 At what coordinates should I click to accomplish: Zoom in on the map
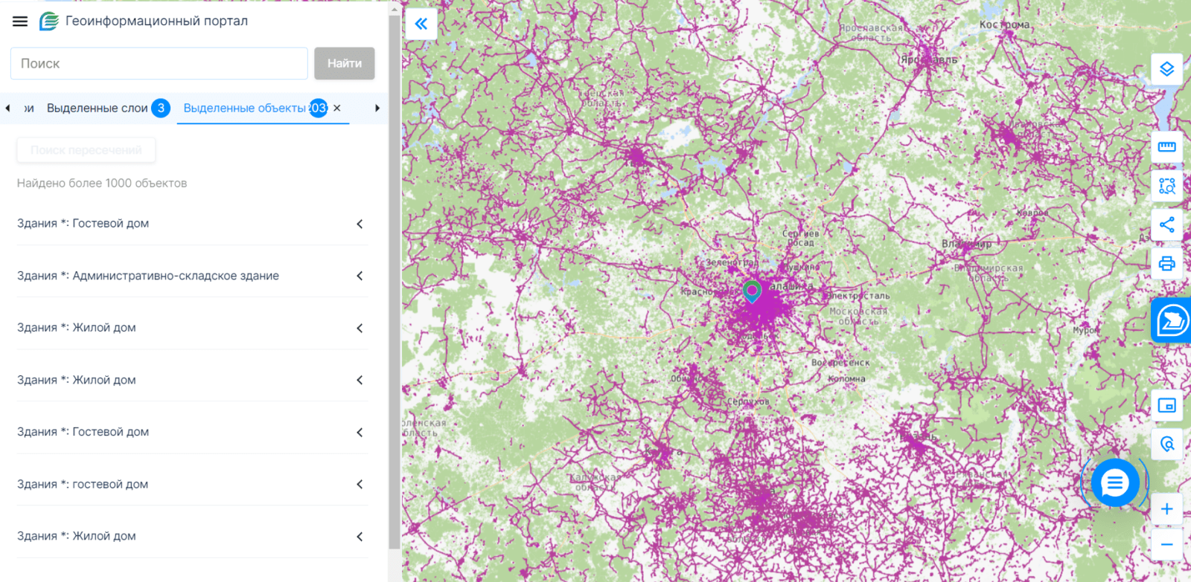pos(1166,509)
